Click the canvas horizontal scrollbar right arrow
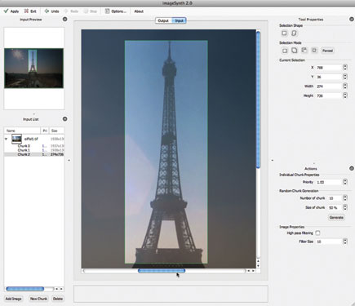 click(253, 271)
